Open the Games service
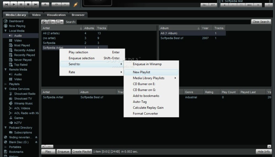This screenshot has width=275, height=157. click(x=19, y=118)
